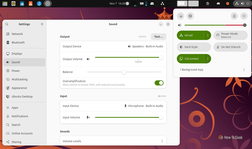Open the Input Device dropdown
The height and width of the screenshot is (149, 252).
(113, 106)
